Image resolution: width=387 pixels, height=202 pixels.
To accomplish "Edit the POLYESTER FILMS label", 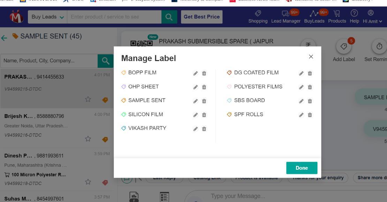I will click(302, 87).
